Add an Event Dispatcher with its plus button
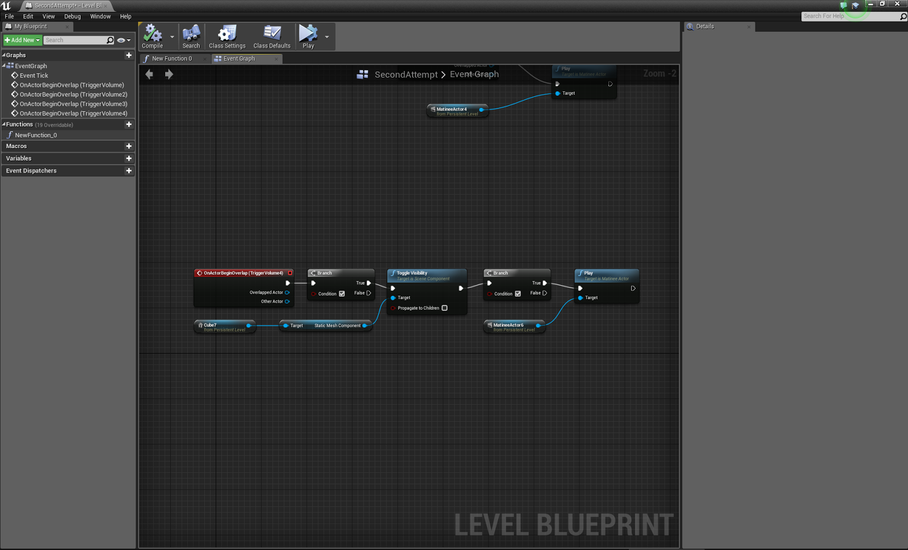This screenshot has height=550, width=908. pyautogui.click(x=129, y=171)
